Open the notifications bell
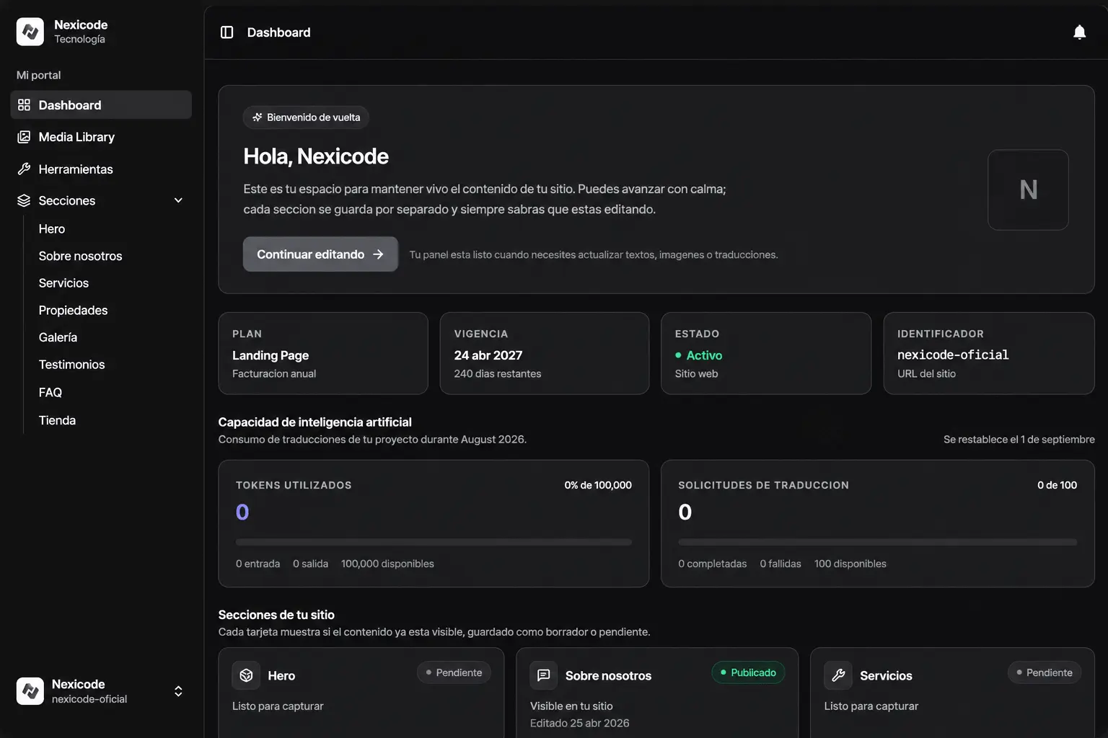1108x738 pixels. click(1079, 32)
